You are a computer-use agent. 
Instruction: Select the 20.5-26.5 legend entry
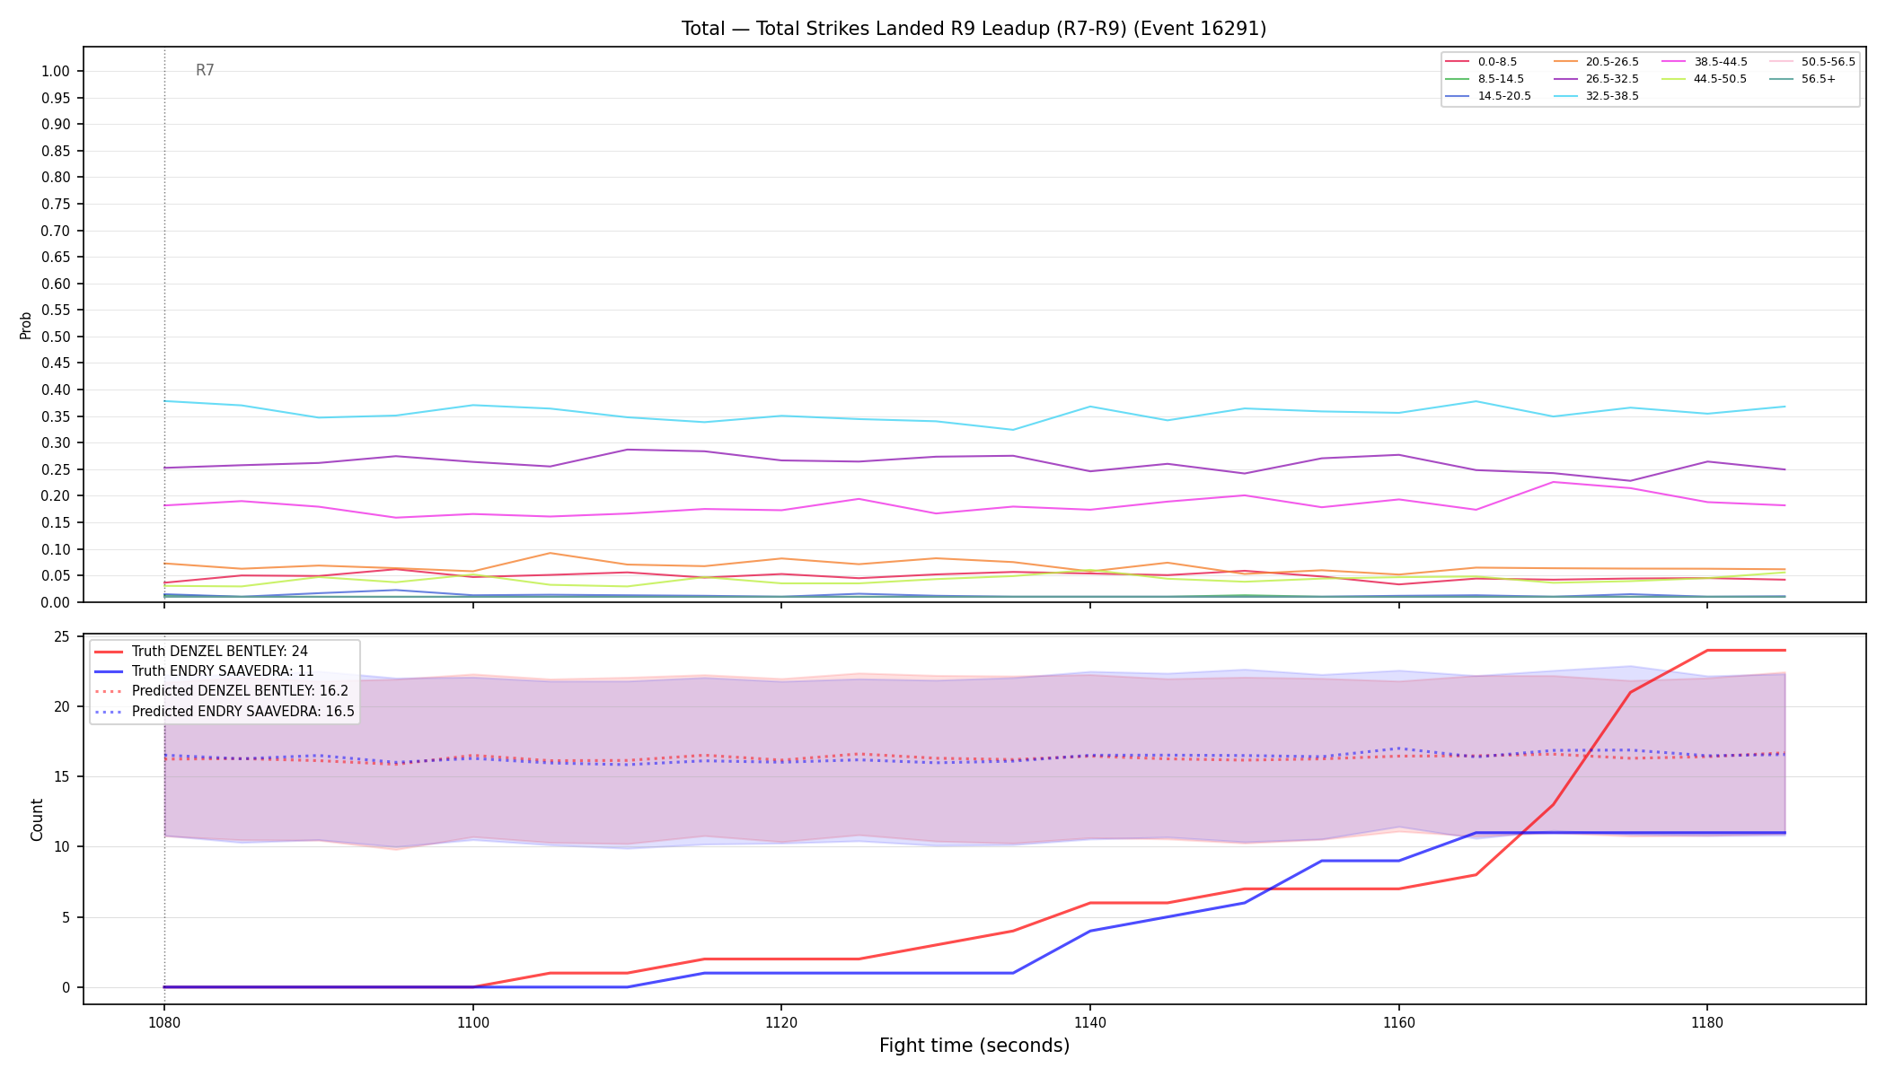click(x=1597, y=62)
